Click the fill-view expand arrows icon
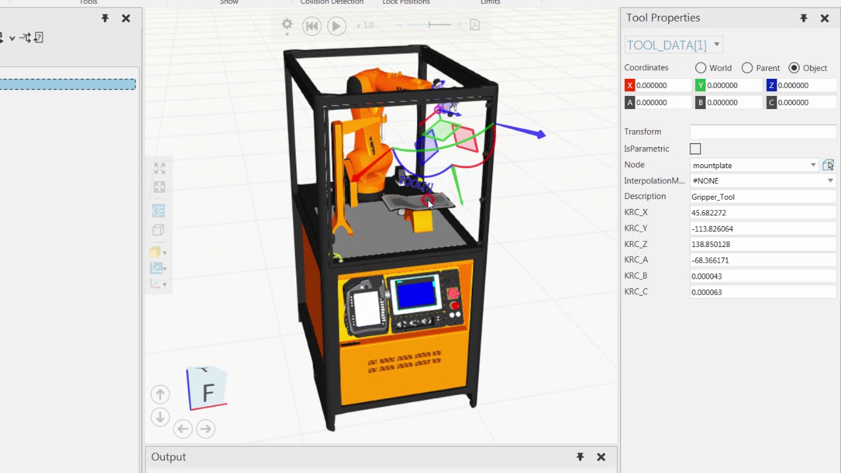Viewport: 841px width, 473px height. pyautogui.click(x=159, y=169)
